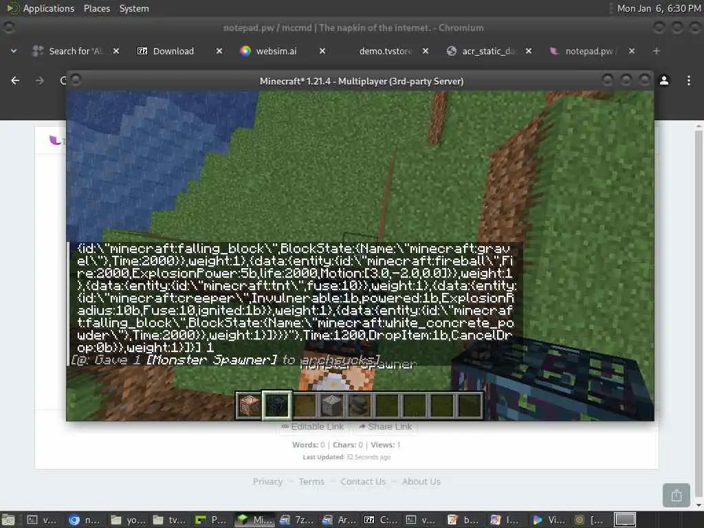Click the Share Link button

click(x=385, y=426)
